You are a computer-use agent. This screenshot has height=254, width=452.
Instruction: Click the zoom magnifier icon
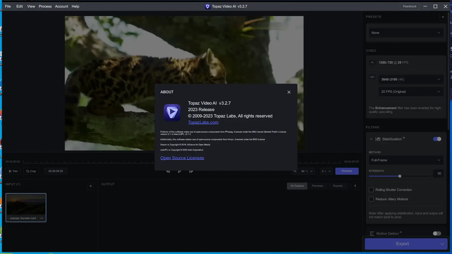pos(295,171)
